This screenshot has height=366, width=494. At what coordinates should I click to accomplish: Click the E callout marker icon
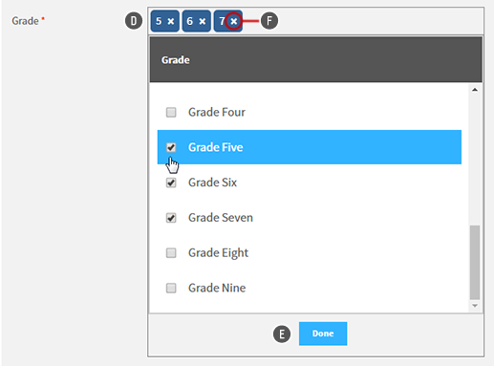282,334
